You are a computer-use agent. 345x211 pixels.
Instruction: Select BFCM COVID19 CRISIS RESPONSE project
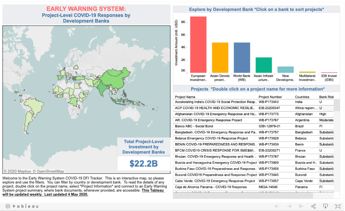pyautogui.click(x=215, y=150)
